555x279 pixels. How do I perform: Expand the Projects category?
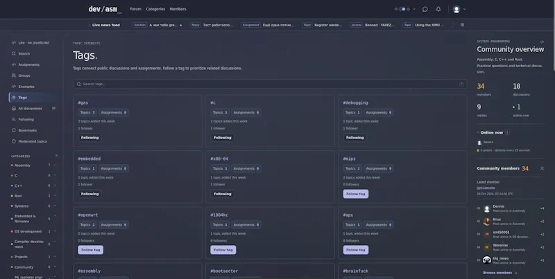(55, 257)
